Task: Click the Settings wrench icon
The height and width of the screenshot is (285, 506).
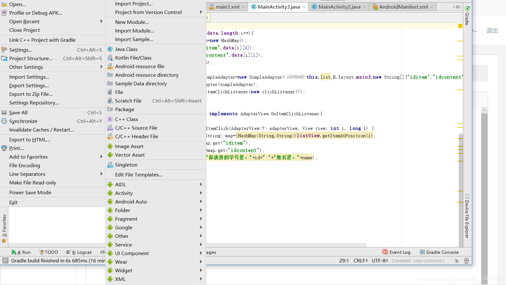Action: [4, 50]
